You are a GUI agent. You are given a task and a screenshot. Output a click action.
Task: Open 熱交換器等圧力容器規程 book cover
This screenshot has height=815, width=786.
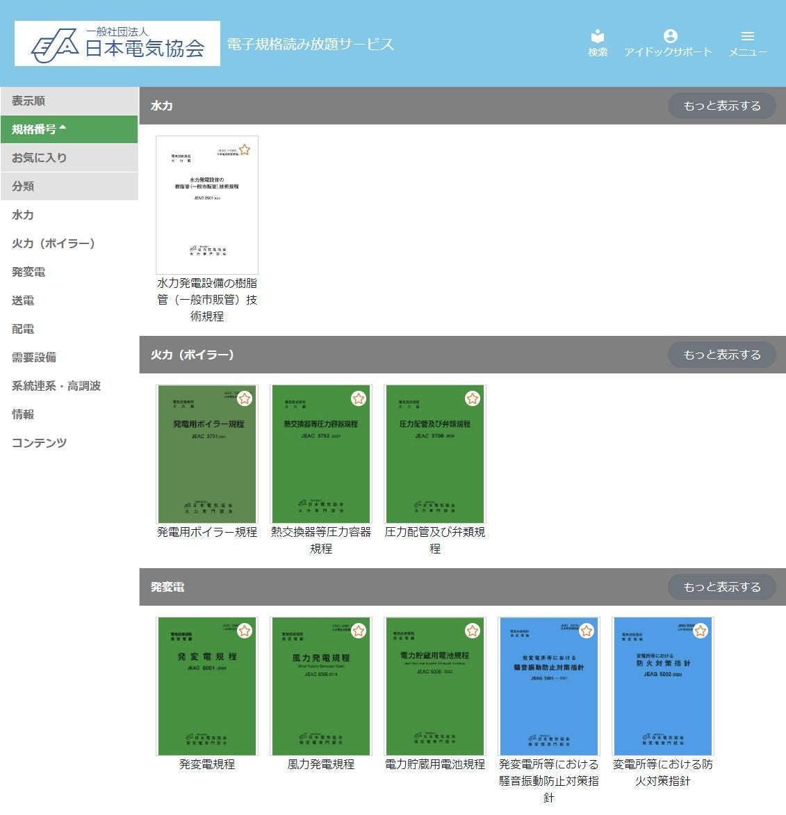[x=321, y=454]
